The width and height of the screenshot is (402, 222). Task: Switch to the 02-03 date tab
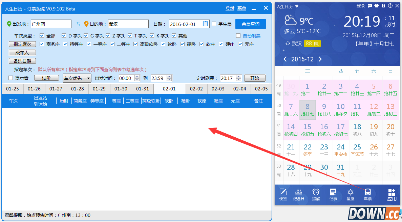pyautogui.click(x=218, y=89)
